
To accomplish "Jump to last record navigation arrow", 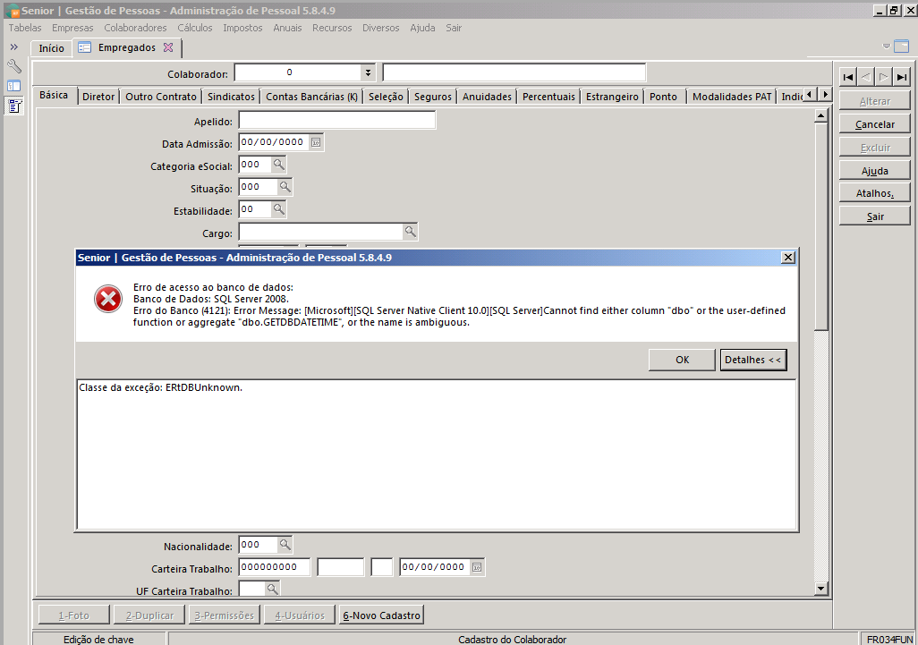I will [x=902, y=77].
